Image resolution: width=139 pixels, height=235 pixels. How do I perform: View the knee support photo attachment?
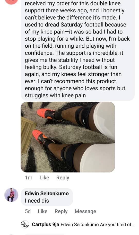coord(68,137)
